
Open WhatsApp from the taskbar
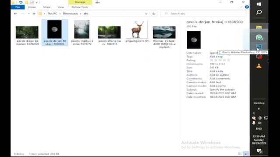click(259, 37)
